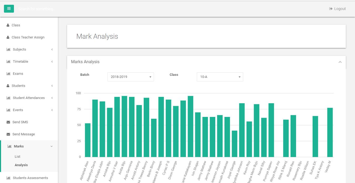The width and height of the screenshot is (355, 183).
Task: Click the Send SMS envelope icon
Action: coord(8,122)
